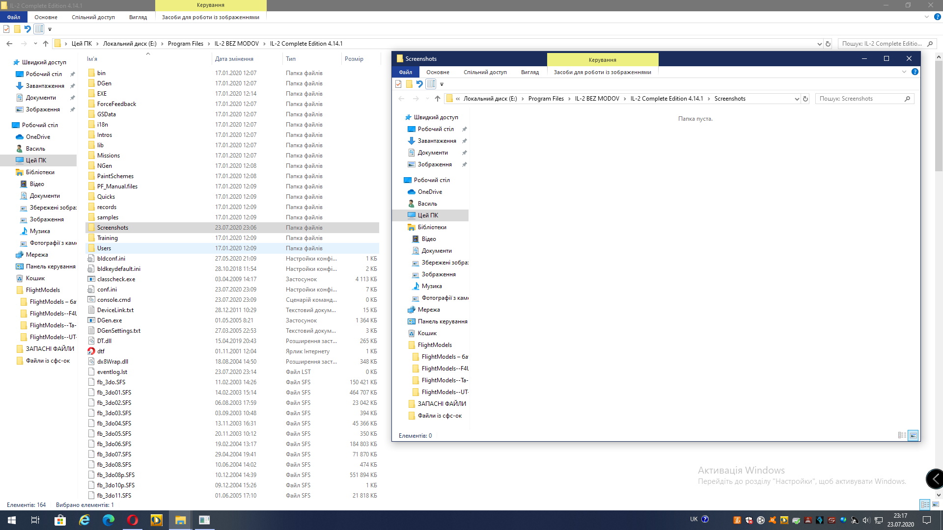Open quick access toolbar customization dropdown

50,29
